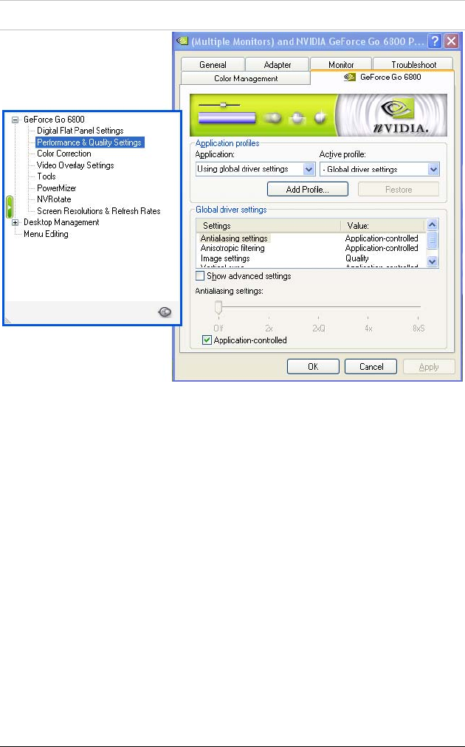465x747 pixels.
Task: Tick the Show advanced settings checkbox
Action: (x=200, y=276)
